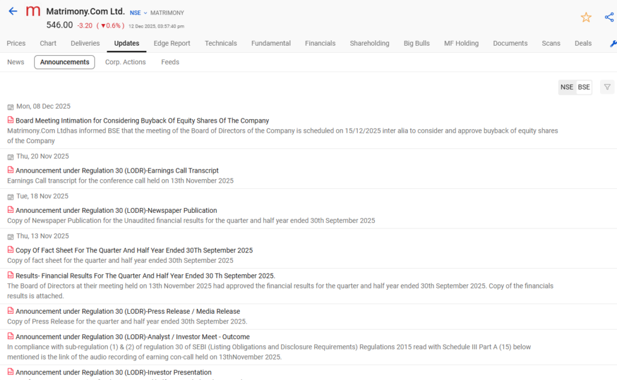Open PDF for Press Release / Media Release
The width and height of the screenshot is (617, 380).
11,310
